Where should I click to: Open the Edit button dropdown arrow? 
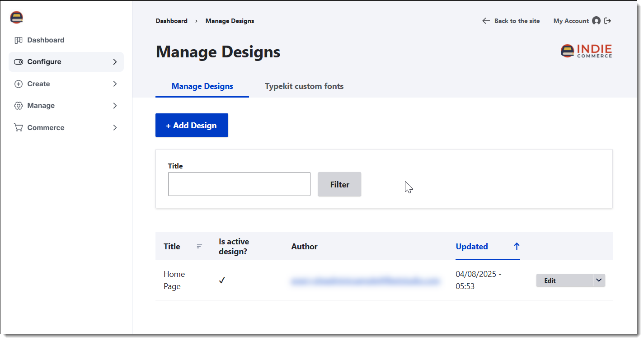pos(599,280)
